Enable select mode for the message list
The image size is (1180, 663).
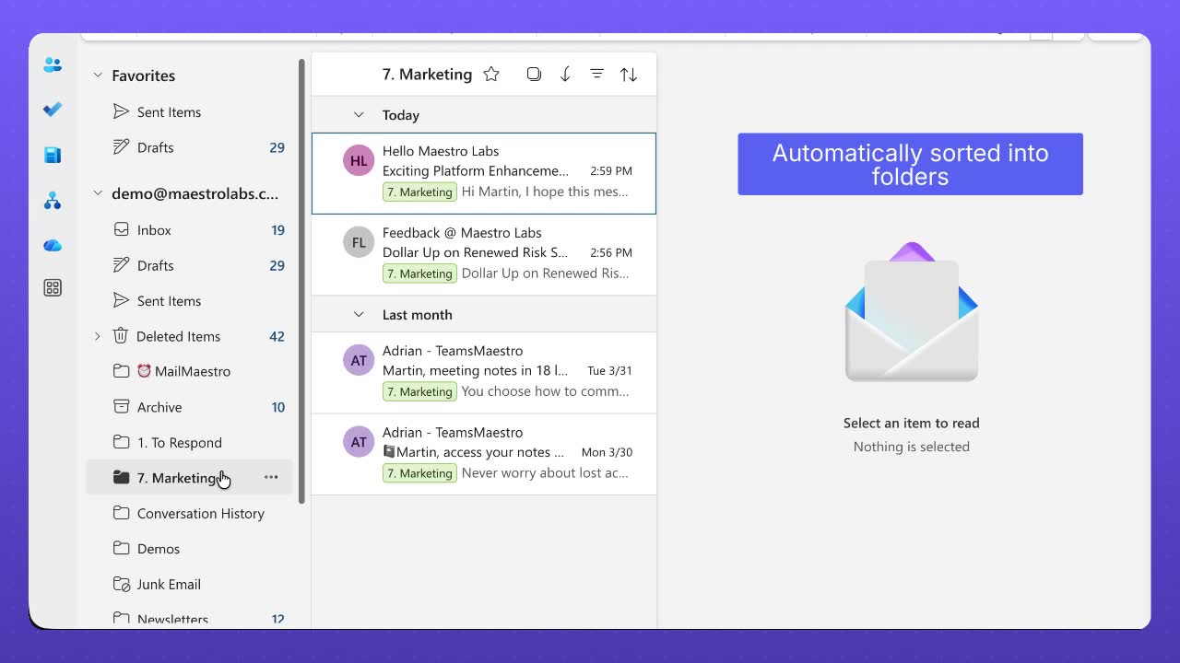pyautogui.click(x=534, y=74)
